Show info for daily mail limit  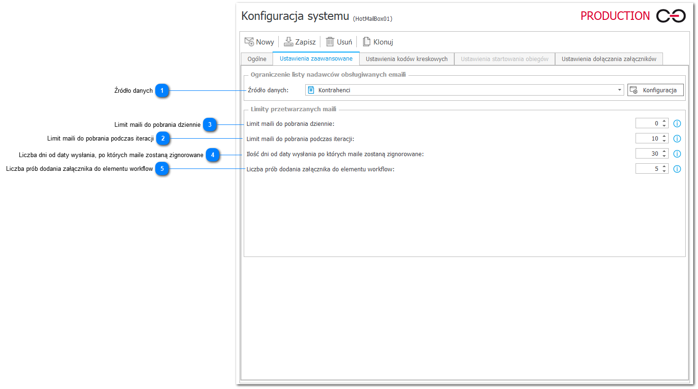[677, 124]
